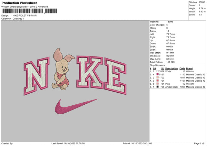Click the Stitches value 16095
Image resolution: width=207 pixels, height=146 pixels.
(202, 2)
